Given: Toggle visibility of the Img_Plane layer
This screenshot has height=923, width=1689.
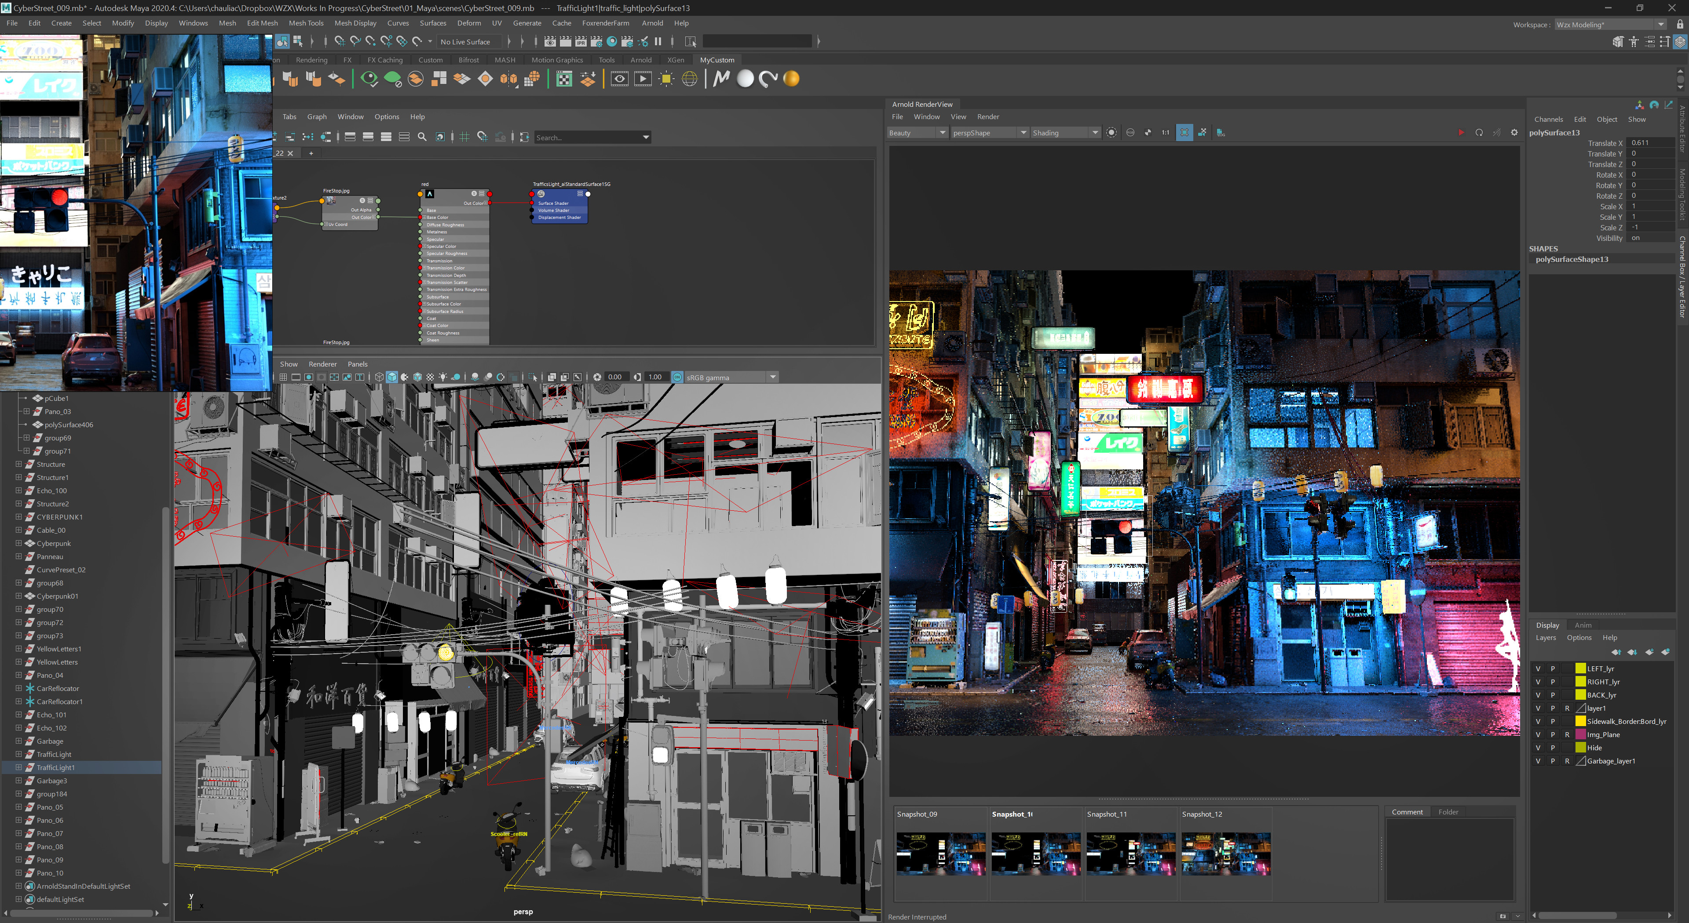Looking at the screenshot, I should (1538, 734).
